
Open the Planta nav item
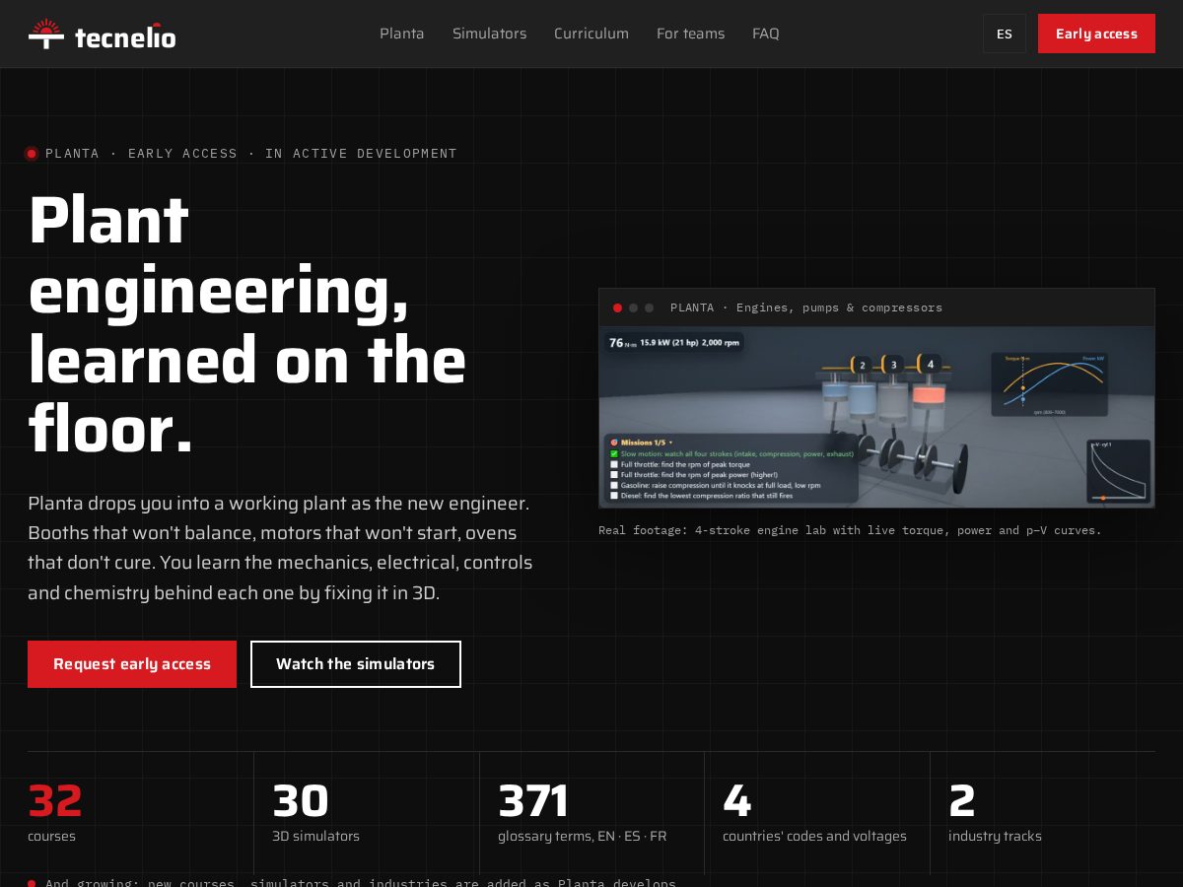402,34
